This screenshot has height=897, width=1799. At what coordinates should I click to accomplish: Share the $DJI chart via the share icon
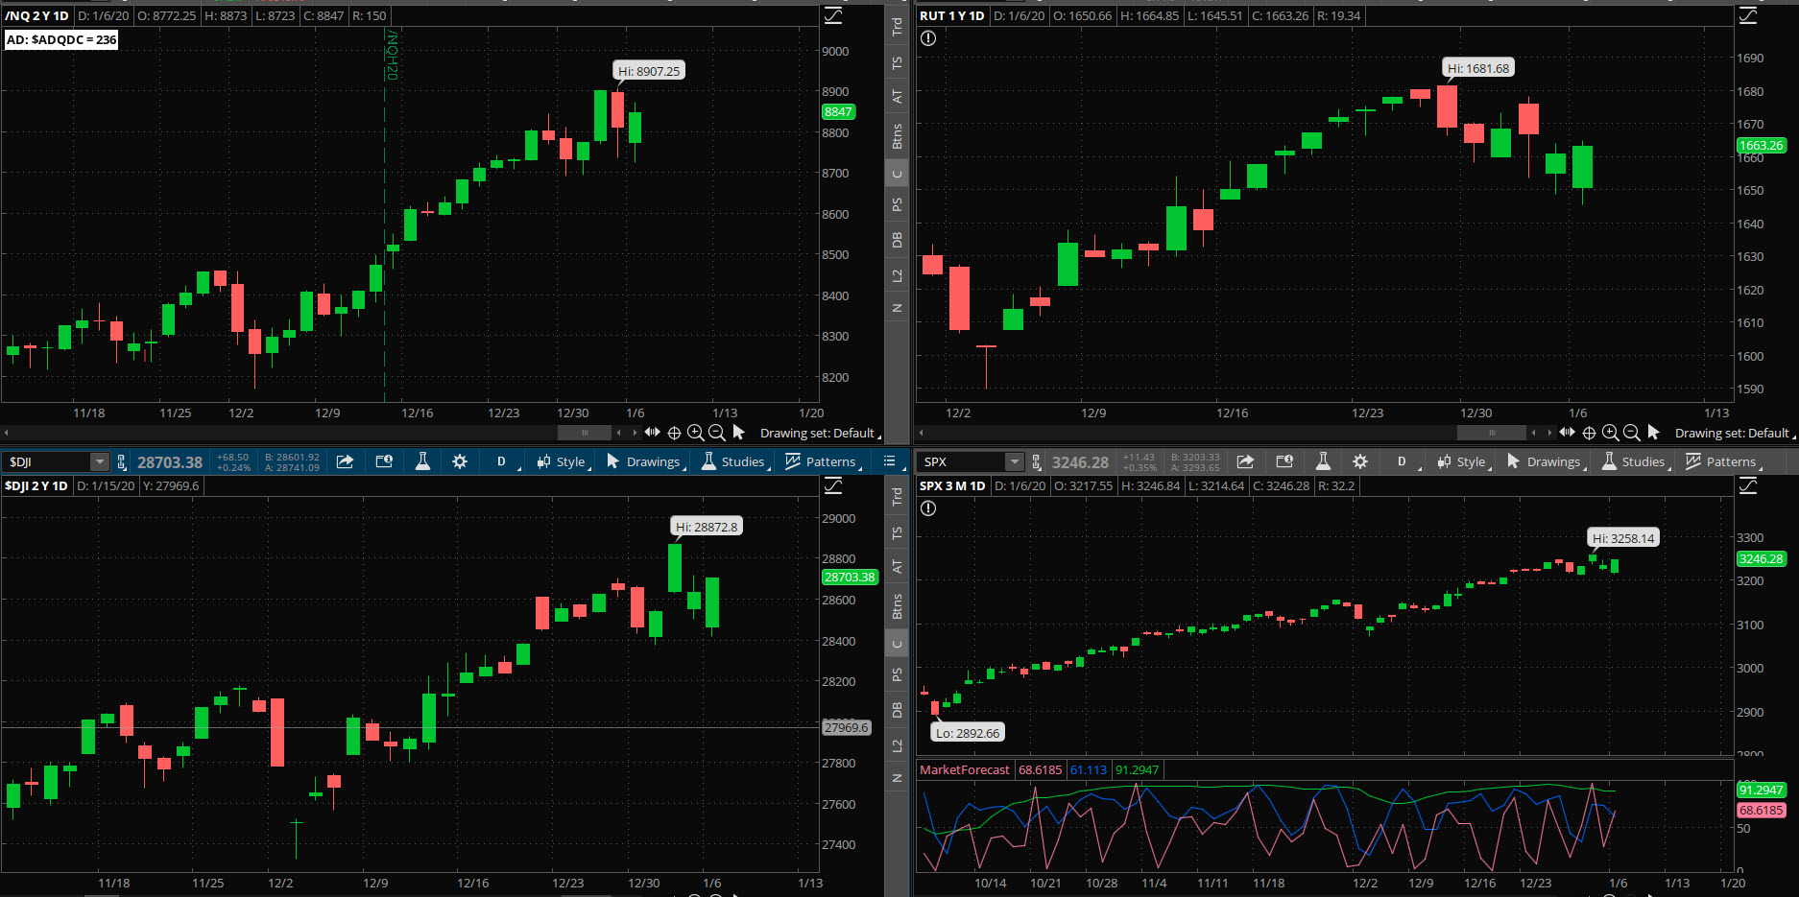[345, 461]
